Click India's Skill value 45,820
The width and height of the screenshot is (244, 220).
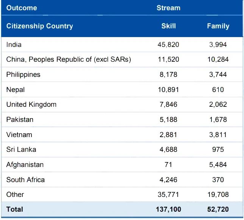(168, 45)
